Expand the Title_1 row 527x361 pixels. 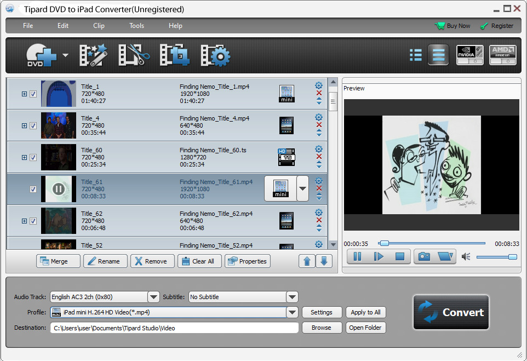click(x=24, y=94)
